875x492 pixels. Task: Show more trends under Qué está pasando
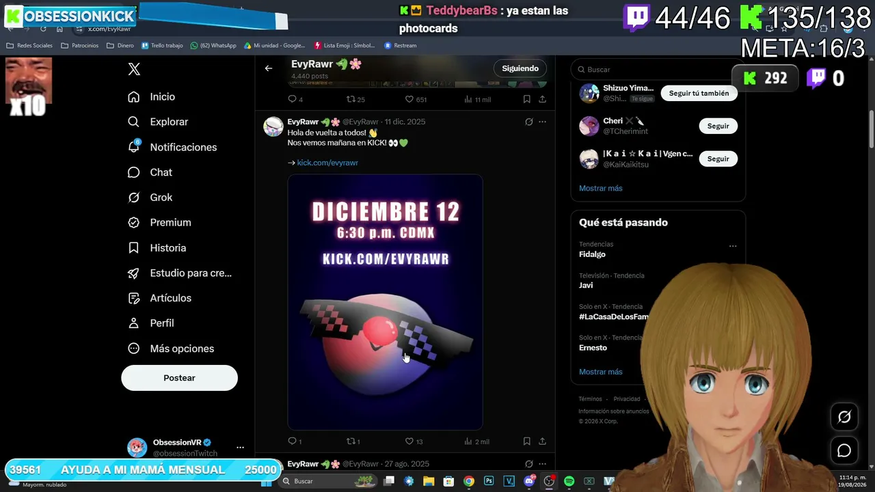click(601, 372)
